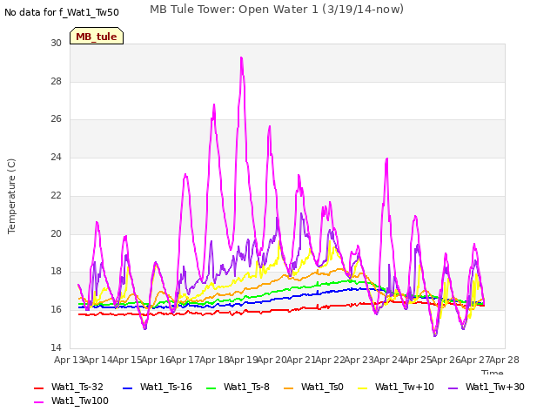Click the Apr 16 x-axis tick label
The image size is (557, 418).
pyautogui.click(x=156, y=360)
